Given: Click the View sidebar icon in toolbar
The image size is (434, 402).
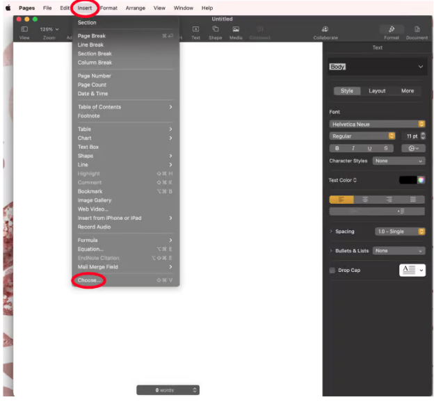Looking at the screenshot, I should [x=24, y=29].
